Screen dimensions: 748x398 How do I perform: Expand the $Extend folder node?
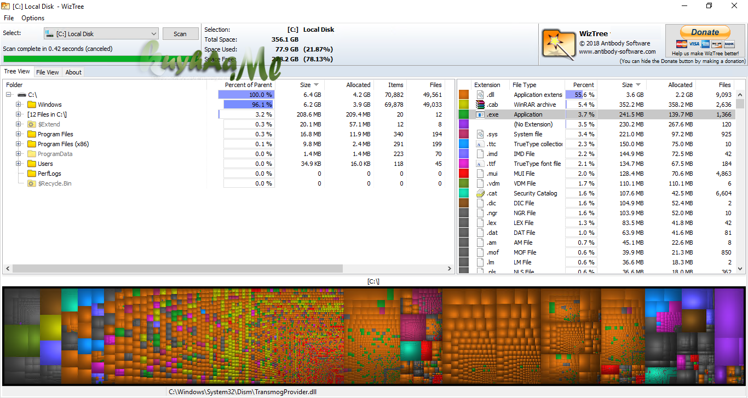click(x=19, y=124)
